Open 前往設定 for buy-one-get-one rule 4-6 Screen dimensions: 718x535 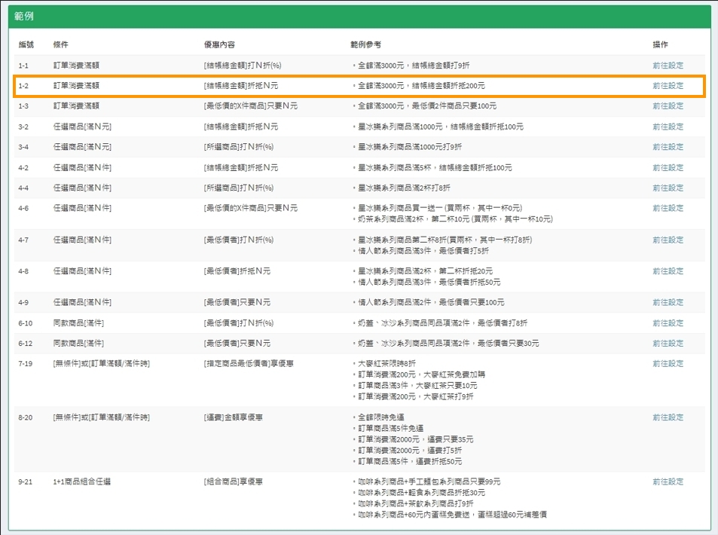pyautogui.click(x=668, y=208)
